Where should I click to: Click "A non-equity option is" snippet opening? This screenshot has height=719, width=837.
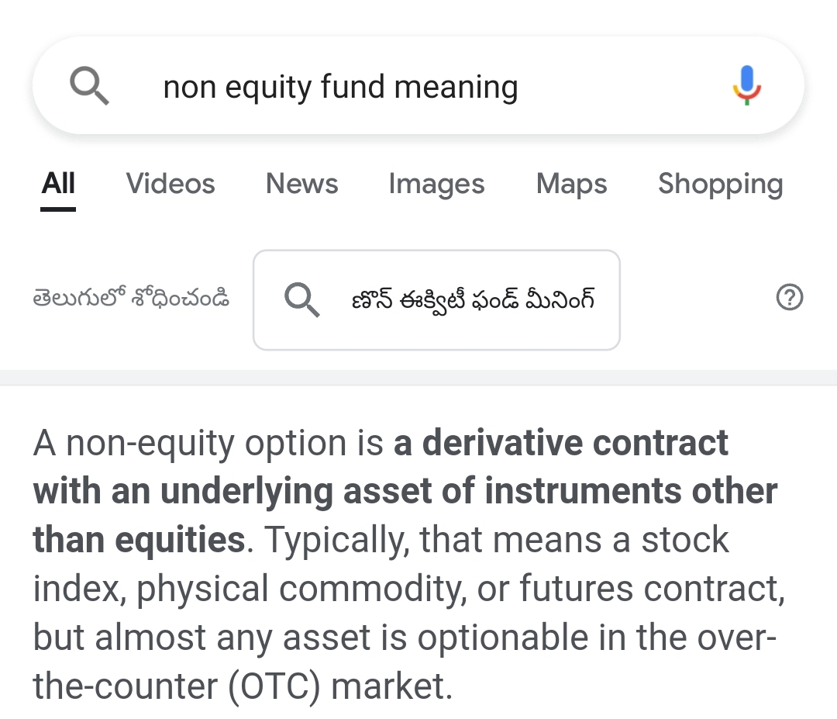pos(209,443)
